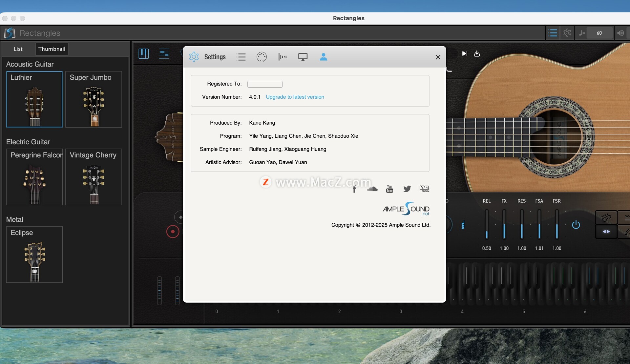Open the SoundCloud social icon
Image resolution: width=630 pixels, height=364 pixels.
[x=372, y=189]
